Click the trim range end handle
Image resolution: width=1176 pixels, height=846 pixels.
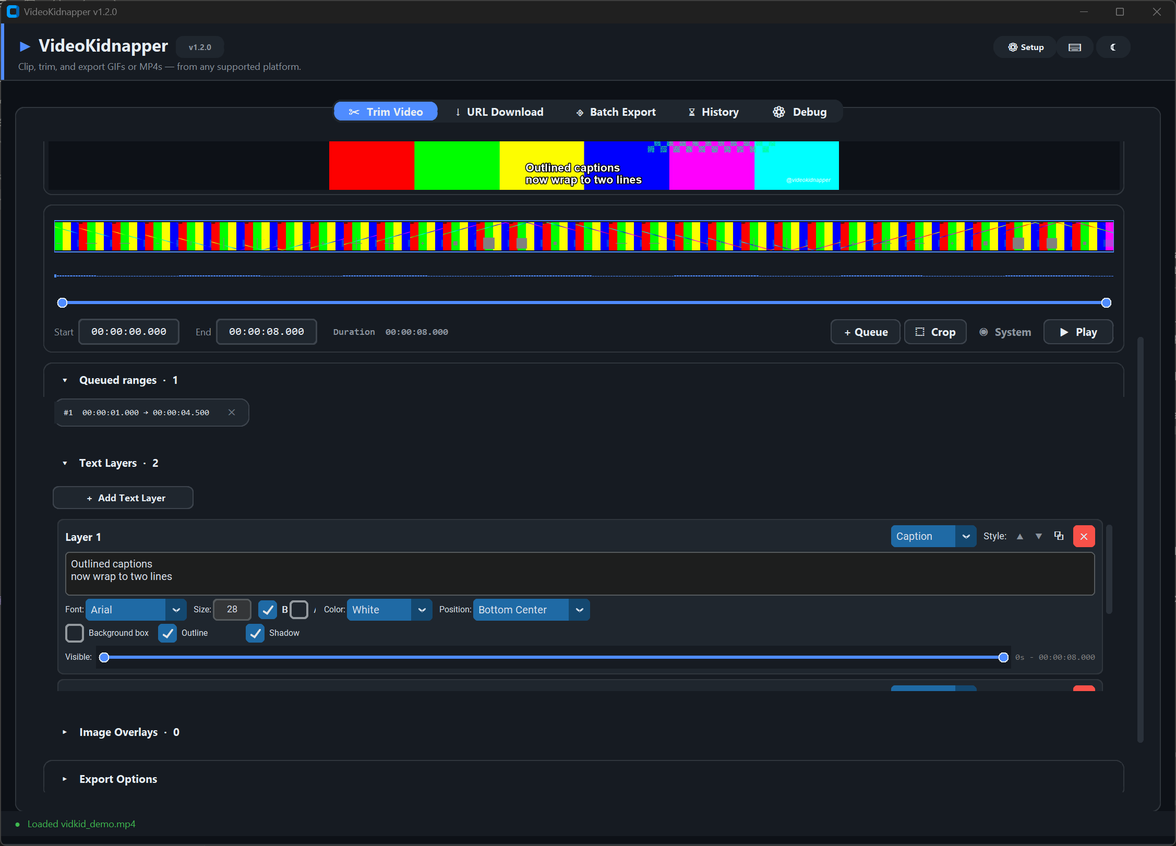(1106, 303)
